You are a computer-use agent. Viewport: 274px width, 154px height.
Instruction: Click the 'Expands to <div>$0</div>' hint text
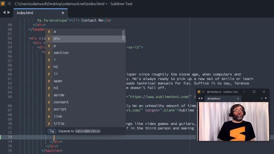[x=79, y=131]
